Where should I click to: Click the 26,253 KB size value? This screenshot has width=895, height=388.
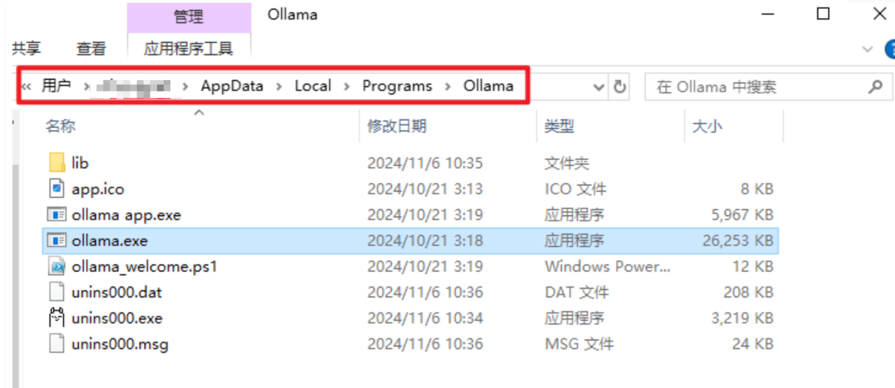738,241
